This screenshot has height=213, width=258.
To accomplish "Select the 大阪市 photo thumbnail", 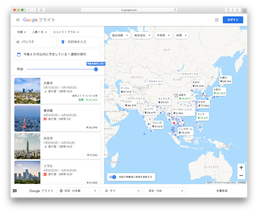I will coord(27,91).
